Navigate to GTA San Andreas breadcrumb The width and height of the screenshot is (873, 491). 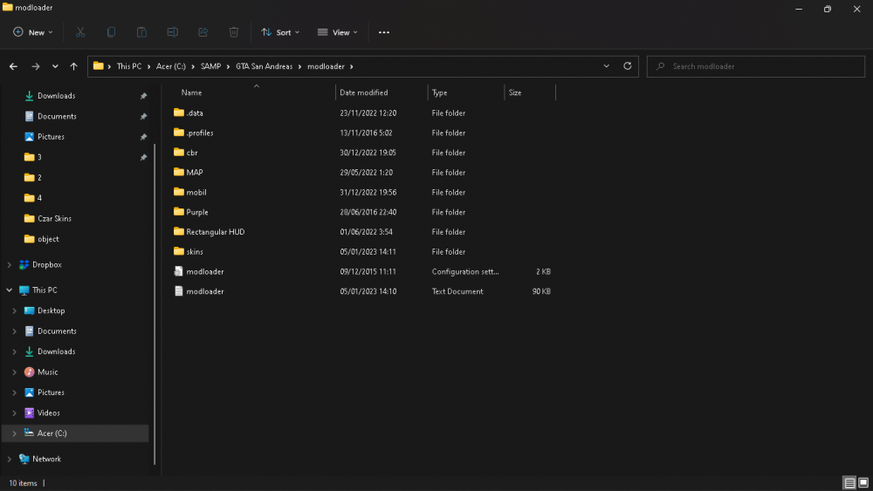(264, 66)
